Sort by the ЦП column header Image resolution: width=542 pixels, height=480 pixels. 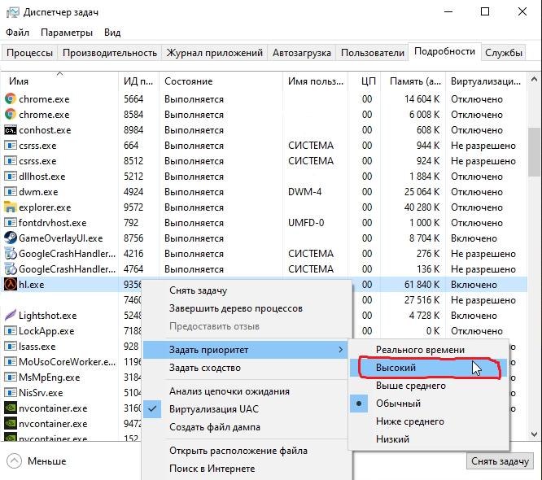click(x=365, y=81)
